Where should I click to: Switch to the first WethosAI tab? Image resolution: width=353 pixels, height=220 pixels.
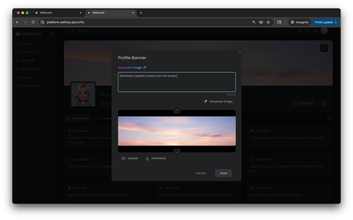pyautogui.click(x=58, y=13)
